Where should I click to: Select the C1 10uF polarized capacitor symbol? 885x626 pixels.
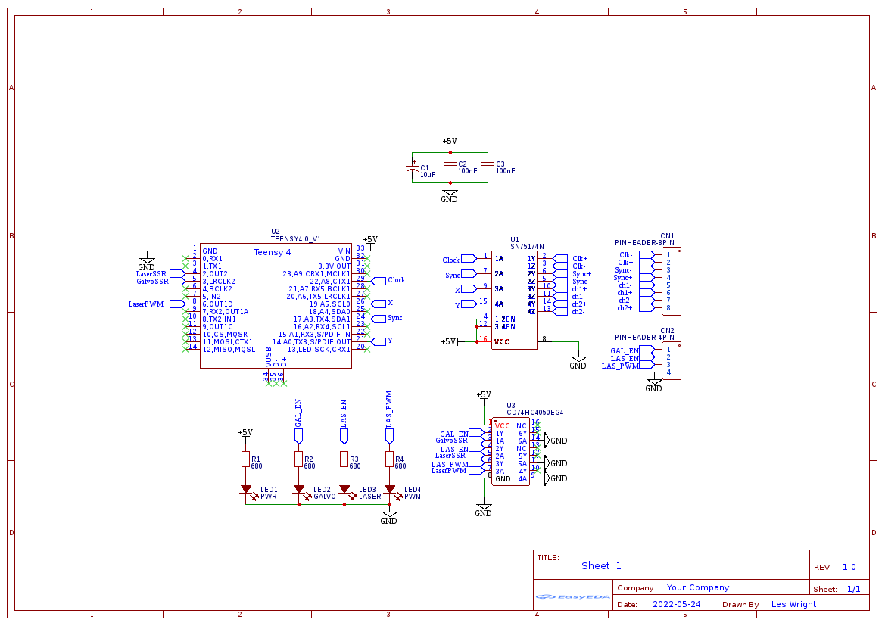pos(413,168)
